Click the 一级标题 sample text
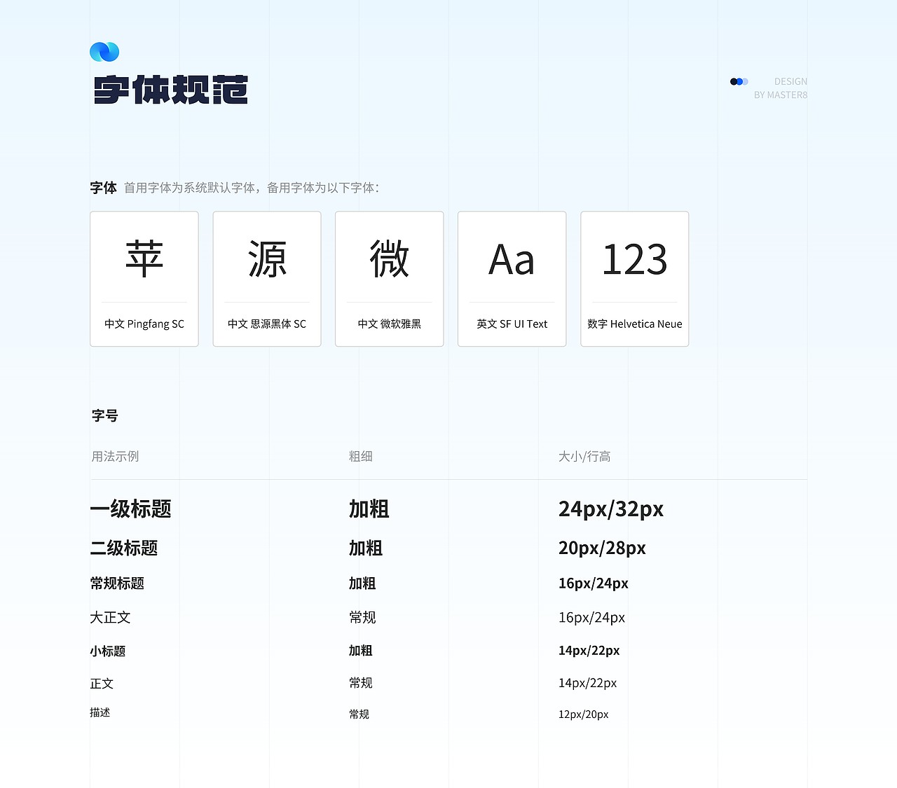 (x=131, y=509)
